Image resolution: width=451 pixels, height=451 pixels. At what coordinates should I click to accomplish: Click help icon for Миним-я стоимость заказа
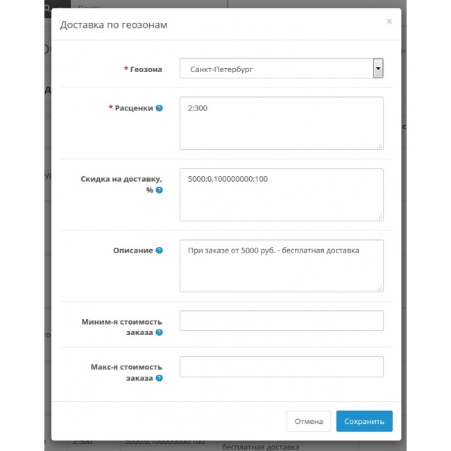[160, 332]
